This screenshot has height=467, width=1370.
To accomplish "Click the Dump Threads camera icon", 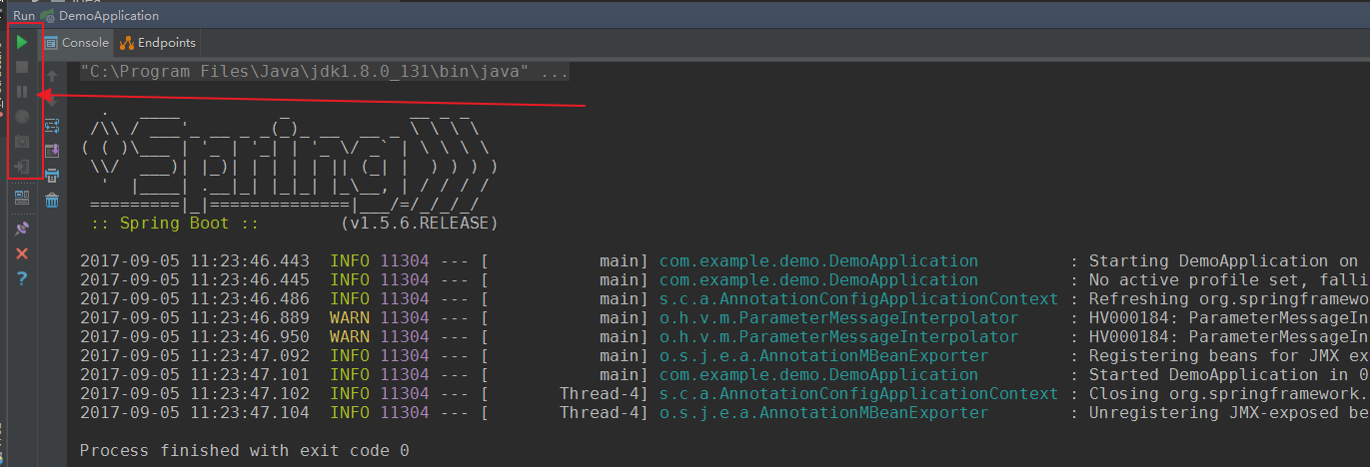I will click(x=21, y=142).
